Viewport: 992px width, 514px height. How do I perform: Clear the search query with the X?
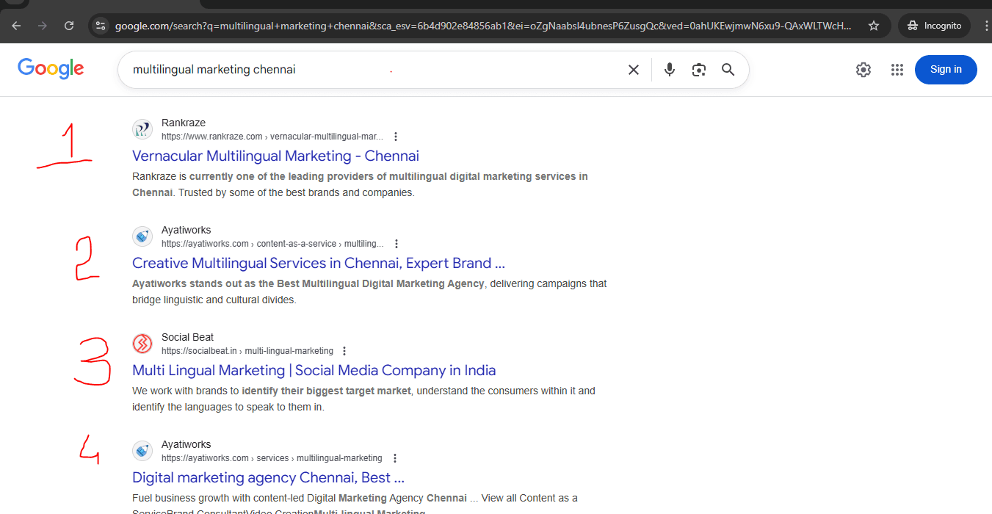[633, 69]
